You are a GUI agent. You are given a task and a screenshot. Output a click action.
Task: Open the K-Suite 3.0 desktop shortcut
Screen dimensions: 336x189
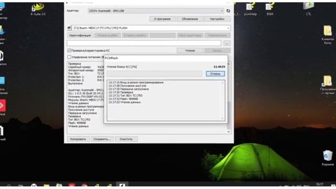point(38,9)
